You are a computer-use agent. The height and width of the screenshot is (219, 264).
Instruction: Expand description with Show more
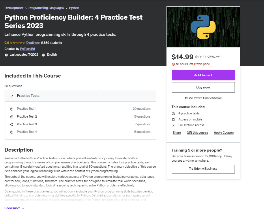coord(14,208)
